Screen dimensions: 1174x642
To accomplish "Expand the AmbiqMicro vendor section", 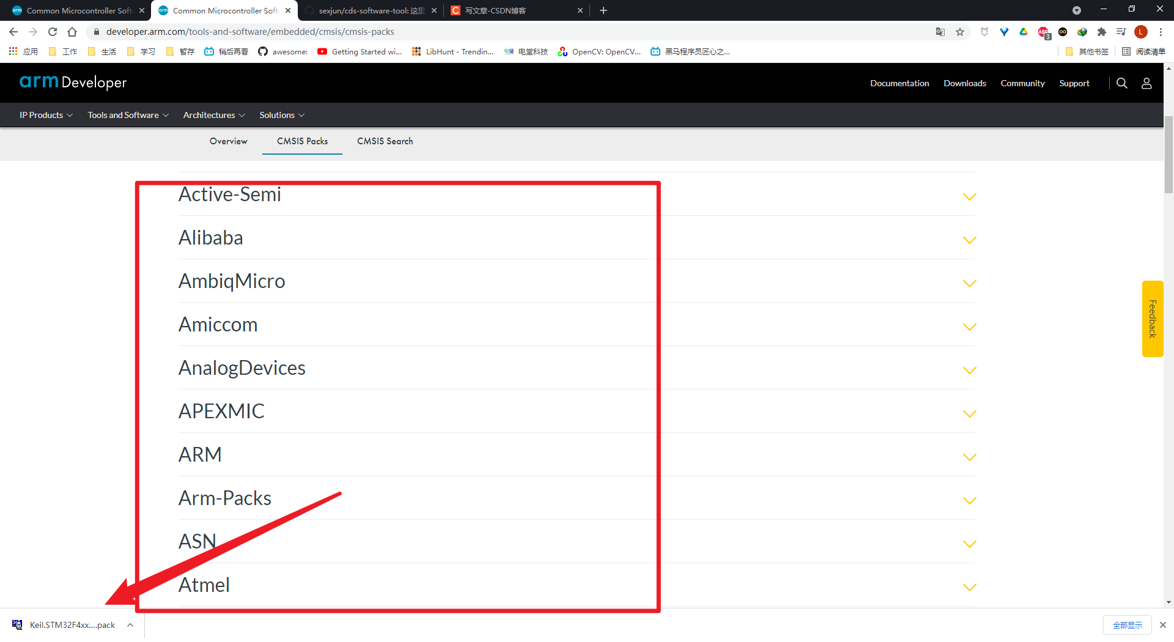I will click(969, 284).
